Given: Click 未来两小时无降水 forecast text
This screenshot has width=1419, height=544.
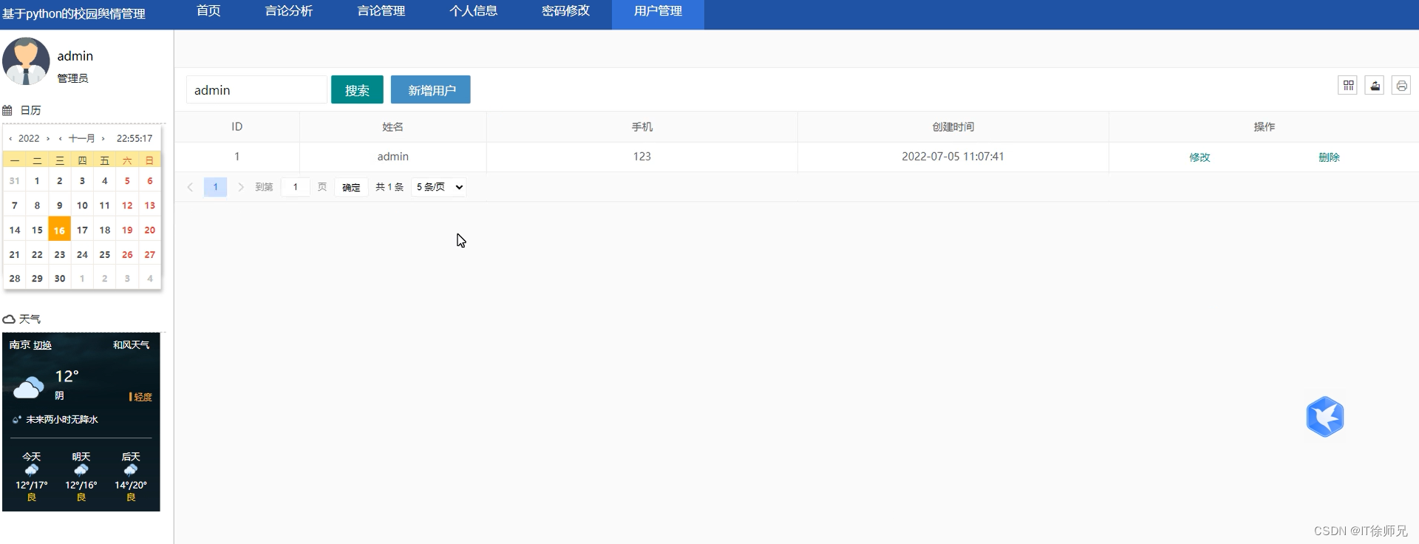Looking at the screenshot, I should point(62,420).
